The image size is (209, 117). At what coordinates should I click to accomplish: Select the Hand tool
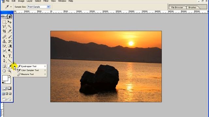4,71
